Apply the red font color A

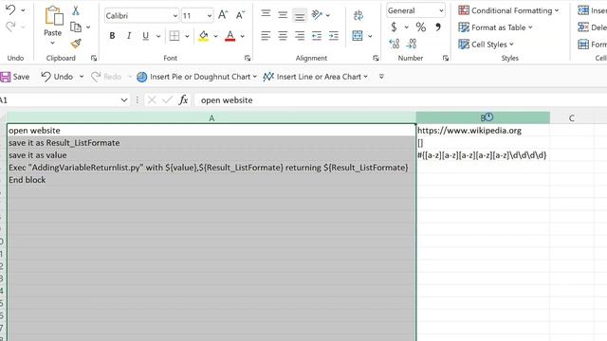pyautogui.click(x=230, y=36)
